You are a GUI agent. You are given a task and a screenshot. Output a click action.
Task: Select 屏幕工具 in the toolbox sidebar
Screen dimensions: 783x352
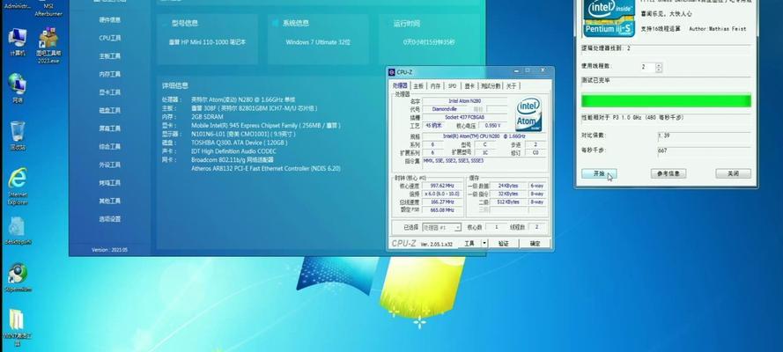pyautogui.click(x=110, y=128)
